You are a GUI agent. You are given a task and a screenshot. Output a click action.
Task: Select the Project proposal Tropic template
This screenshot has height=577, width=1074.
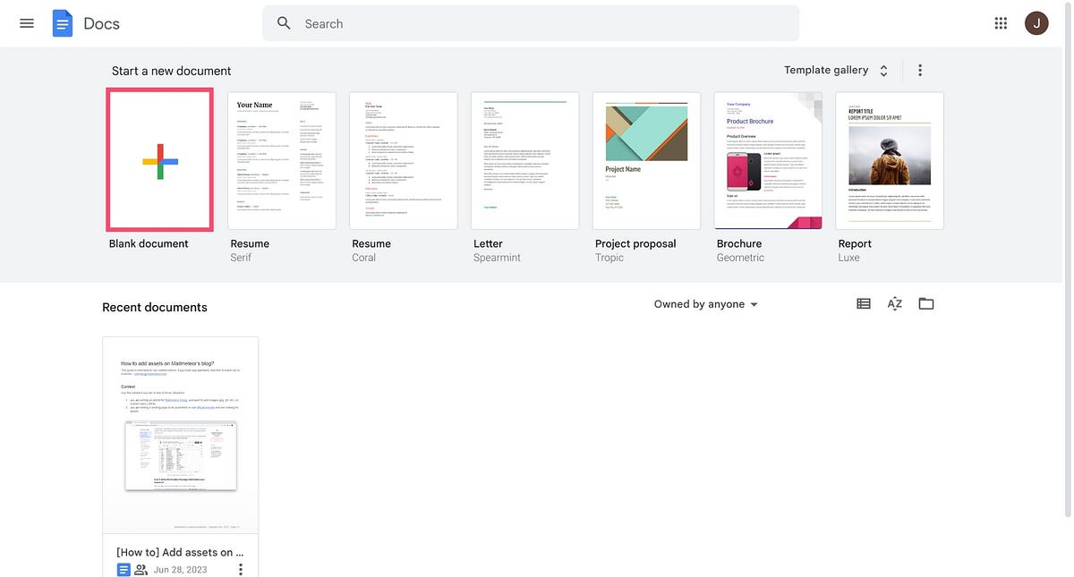[646, 161]
